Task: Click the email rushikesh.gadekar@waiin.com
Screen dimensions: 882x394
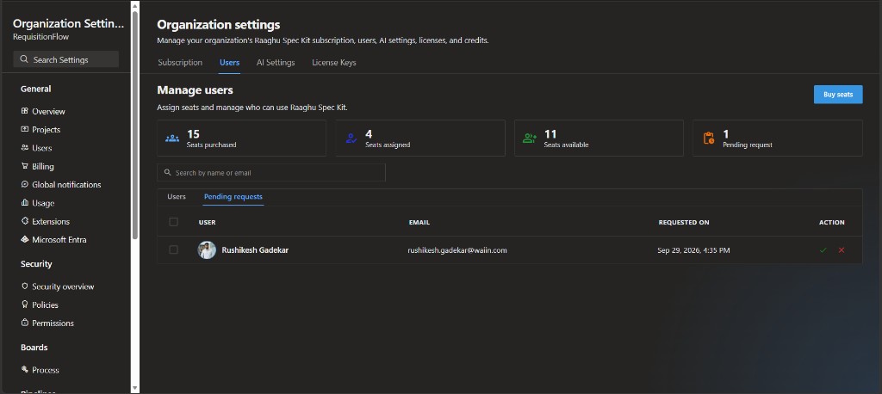Action: click(x=457, y=250)
